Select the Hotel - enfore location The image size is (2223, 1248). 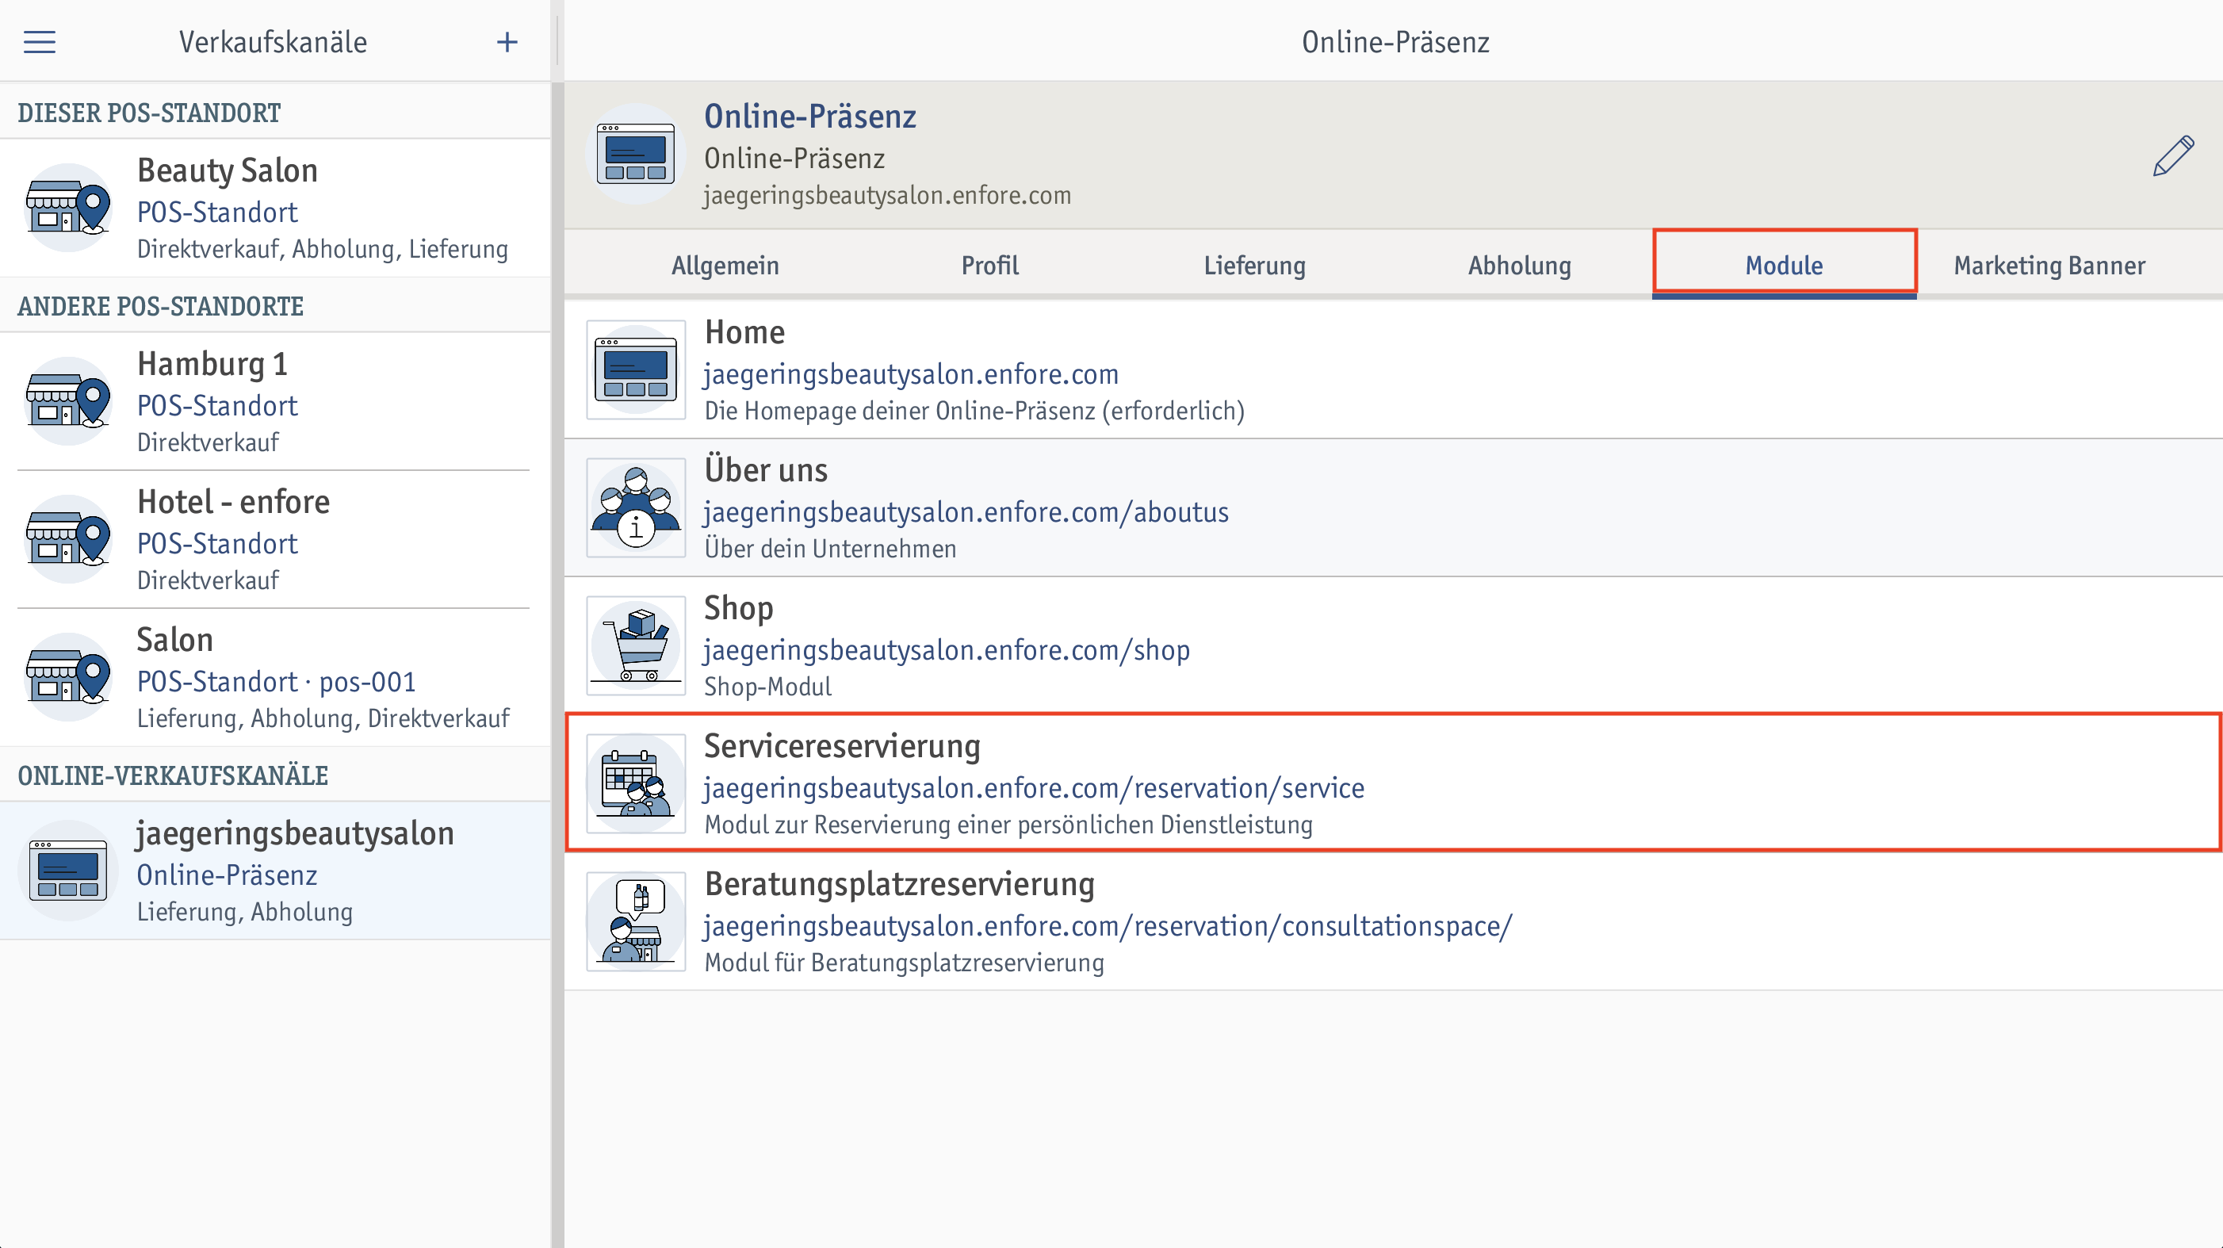[x=275, y=539]
